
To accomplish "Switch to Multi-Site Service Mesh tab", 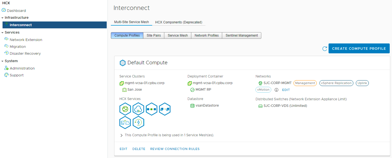I will pos(131,22).
